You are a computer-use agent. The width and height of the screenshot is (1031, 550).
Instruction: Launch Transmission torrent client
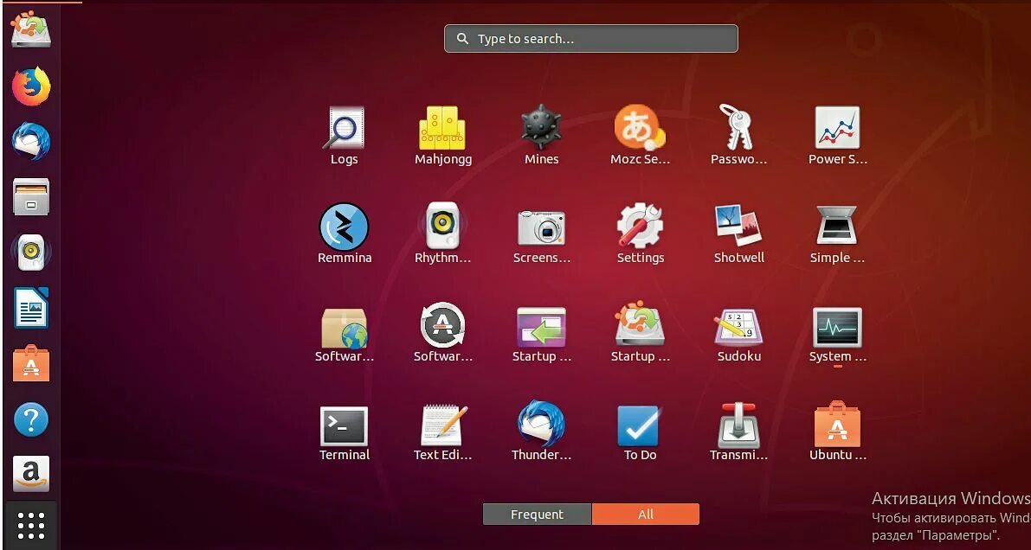[x=738, y=433]
